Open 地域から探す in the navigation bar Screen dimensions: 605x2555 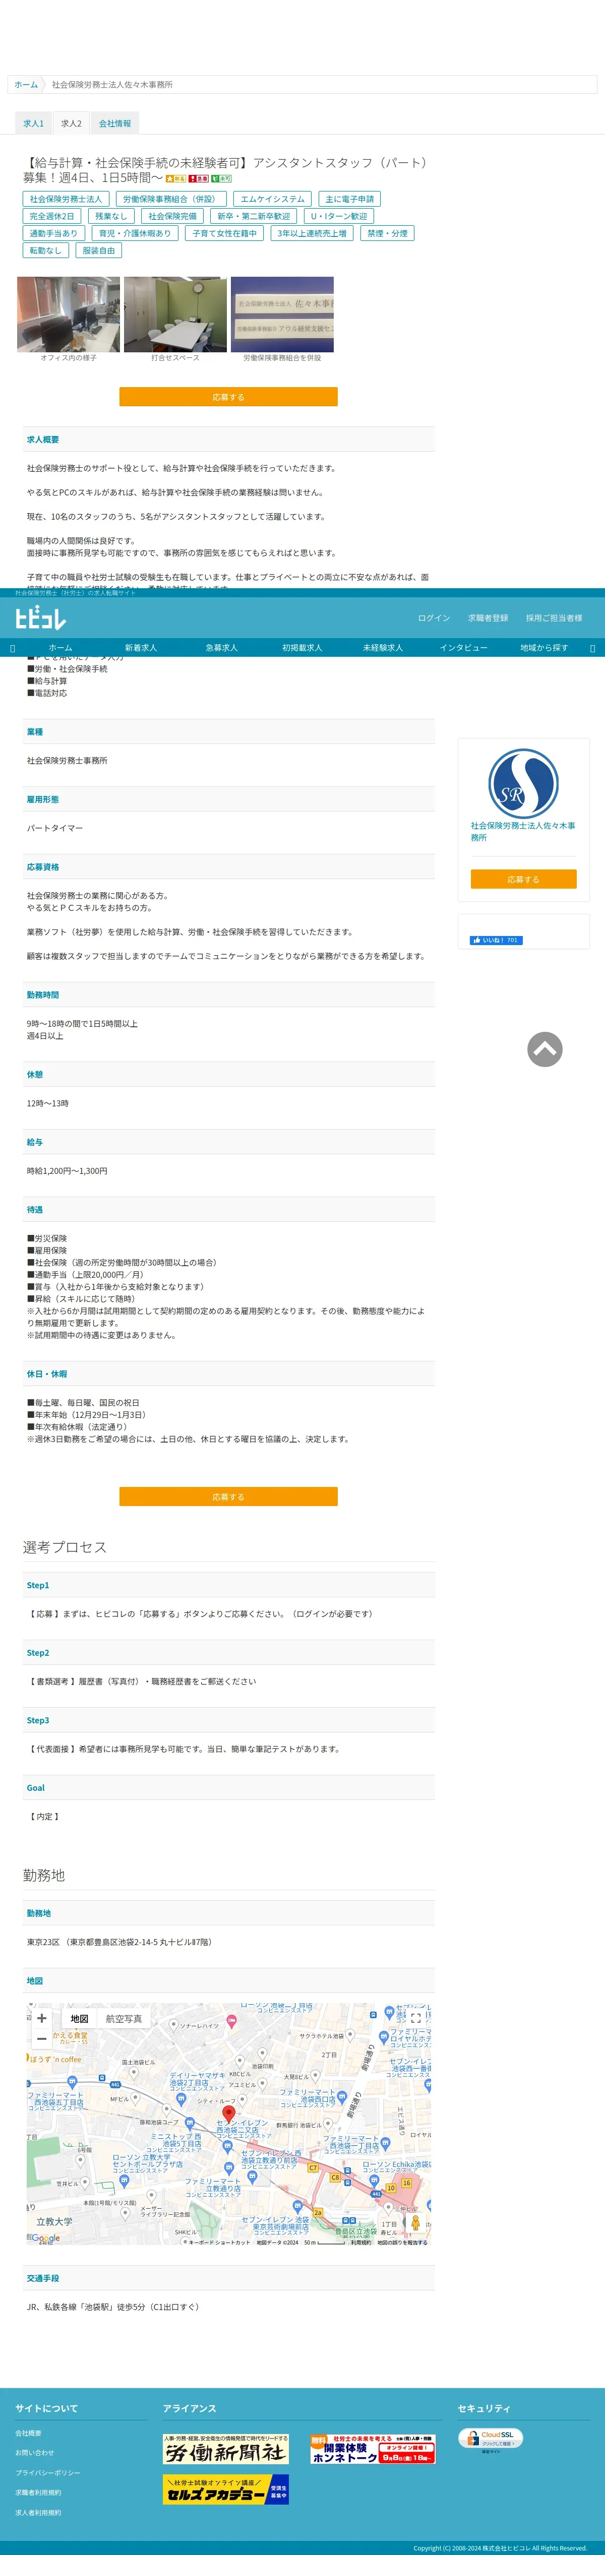(x=544, y=648)
